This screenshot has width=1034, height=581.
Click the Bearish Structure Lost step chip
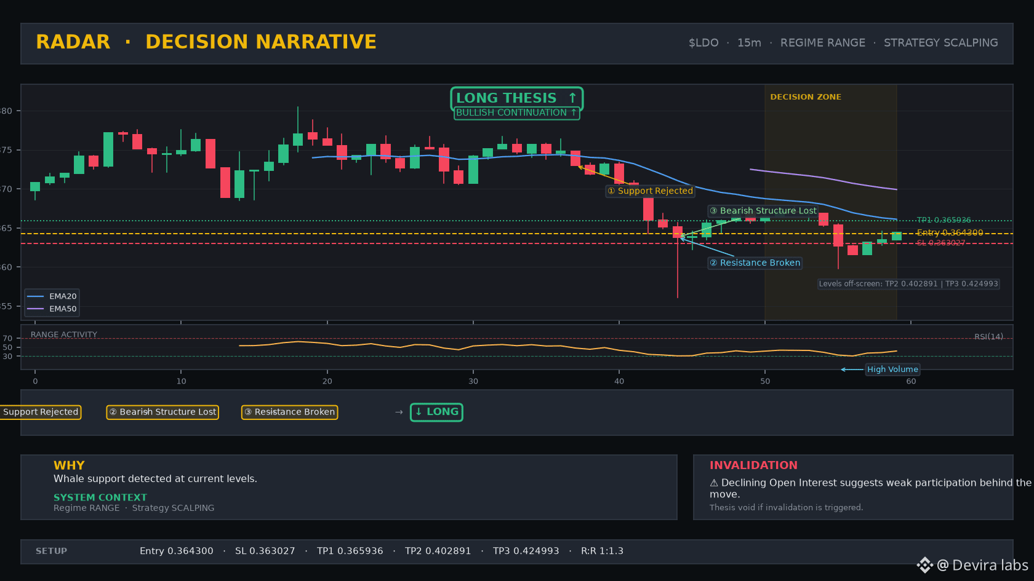pos(162,412)
